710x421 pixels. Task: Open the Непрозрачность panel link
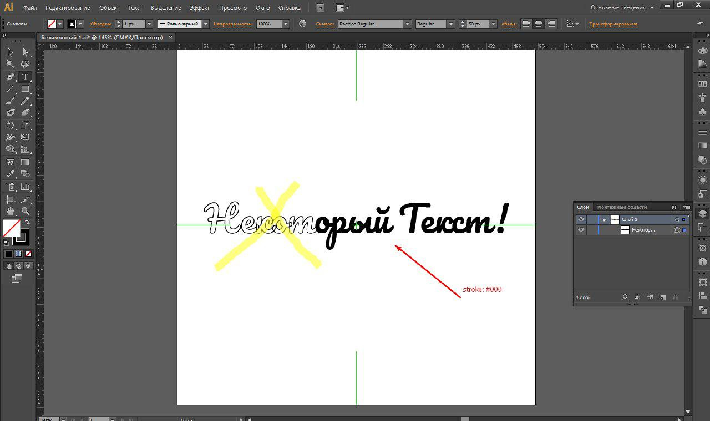[233, 24]
